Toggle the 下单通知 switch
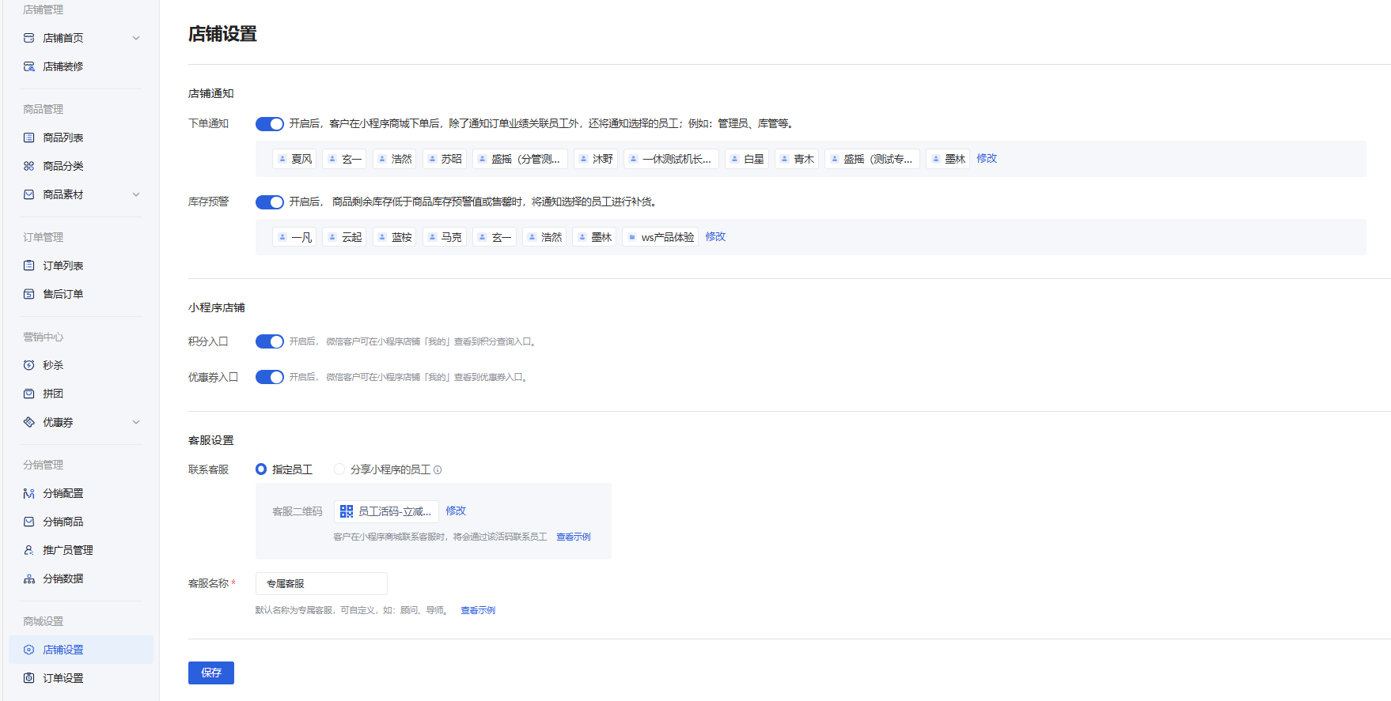 (x=270, y=124)
